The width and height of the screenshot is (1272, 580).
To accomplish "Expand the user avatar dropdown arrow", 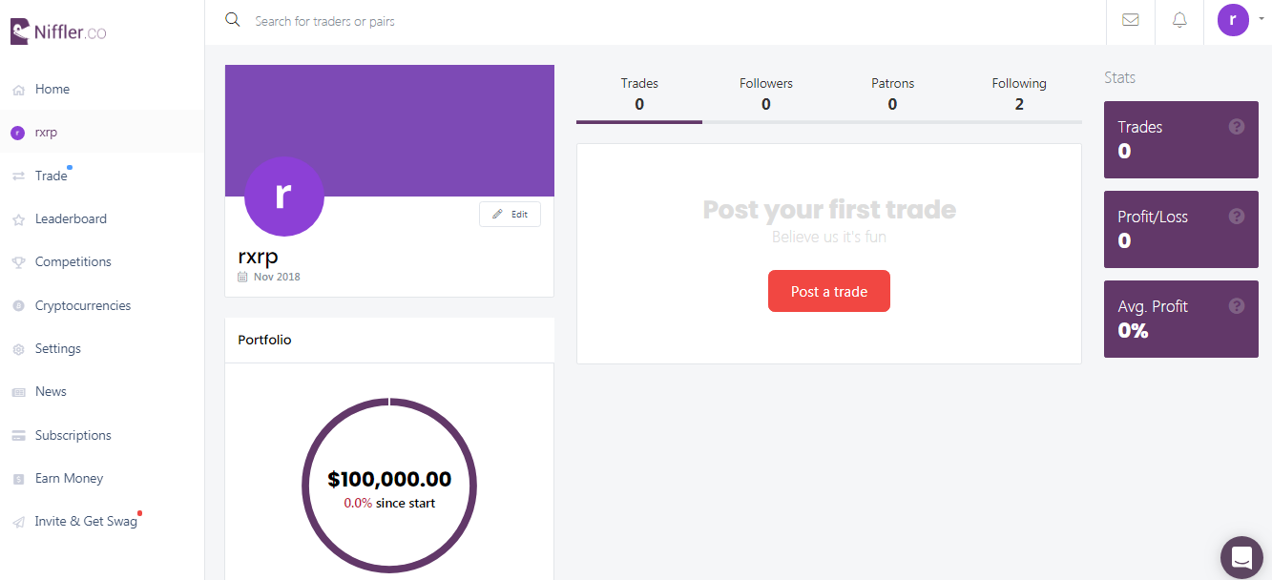I will point(1262,18).
